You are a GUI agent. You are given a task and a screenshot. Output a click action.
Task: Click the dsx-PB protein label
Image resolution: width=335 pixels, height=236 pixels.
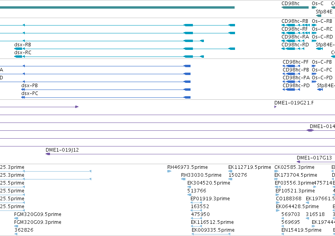[30, 86]
